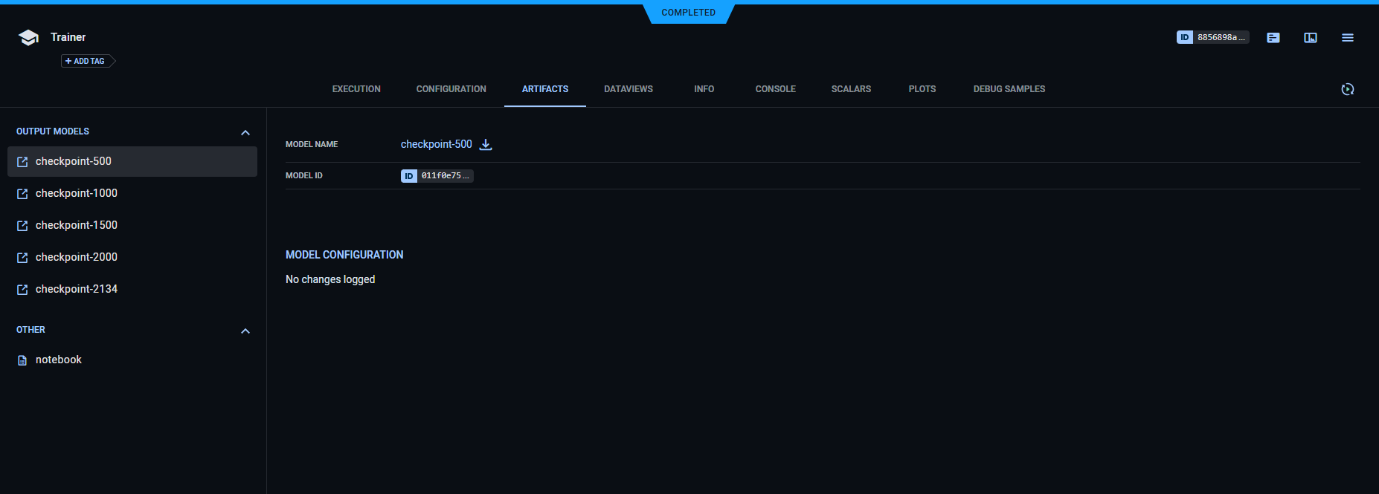This screenshot has width=1379, height=494.
Task: Switch to the Scalars tab
Action: click(851, 89)
